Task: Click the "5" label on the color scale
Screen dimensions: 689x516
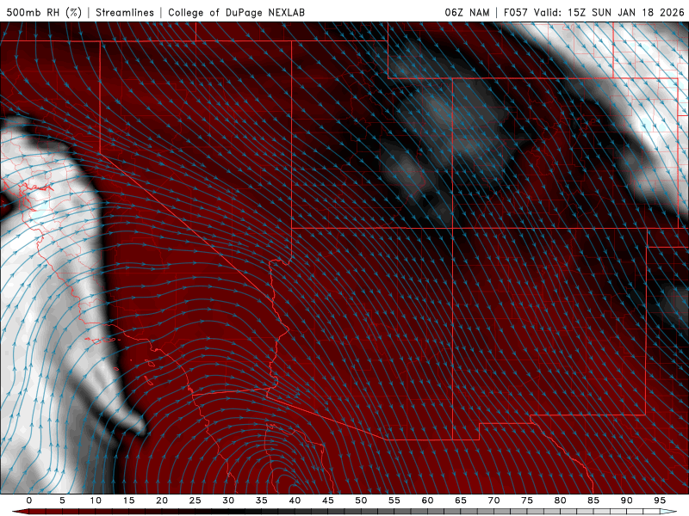Action: point(62,501)
